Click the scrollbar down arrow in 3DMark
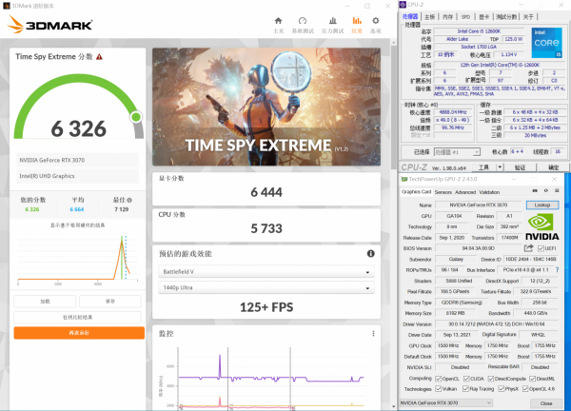Viewport: 571px width, 411px height. (x=393, y=406)
